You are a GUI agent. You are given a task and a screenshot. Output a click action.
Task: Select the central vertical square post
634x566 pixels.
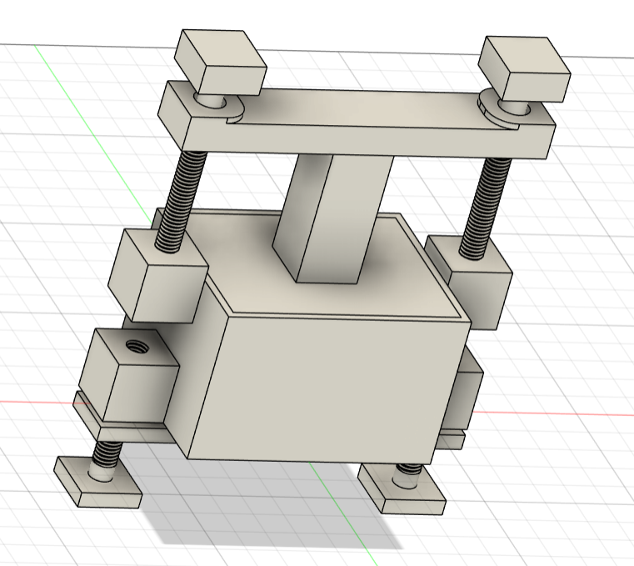(333, 218)
